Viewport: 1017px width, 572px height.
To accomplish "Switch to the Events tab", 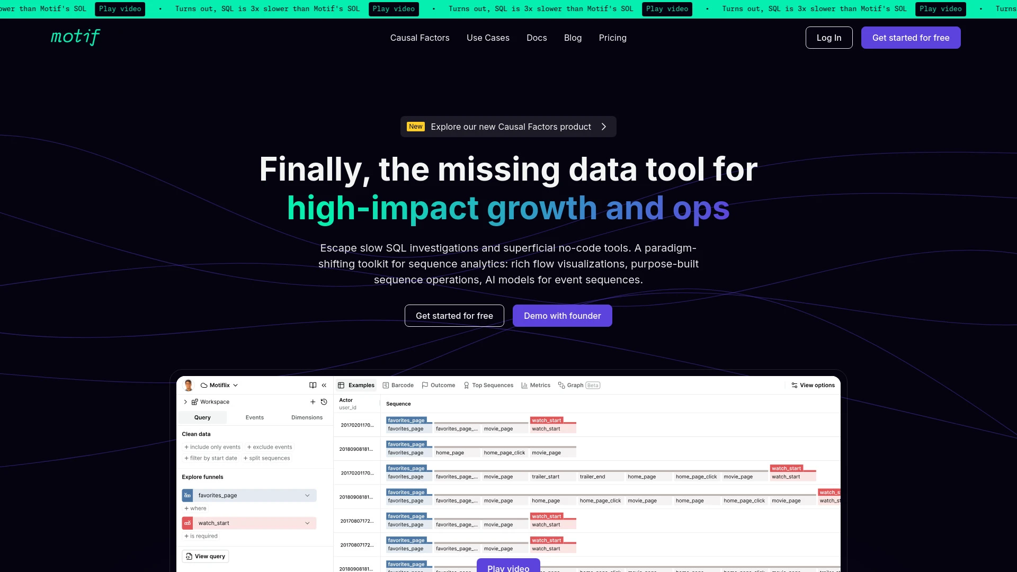I will pos(255,418).
